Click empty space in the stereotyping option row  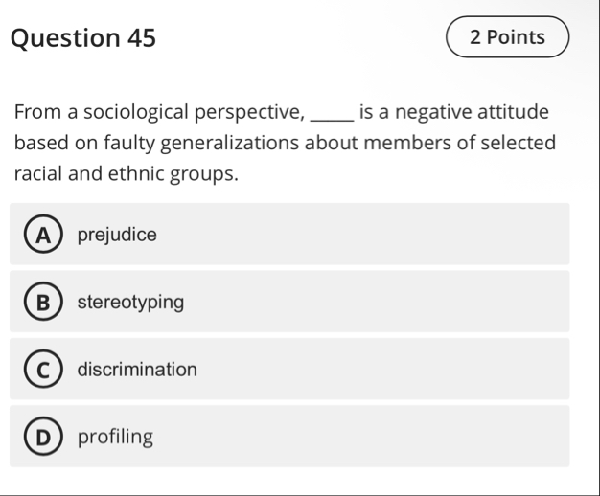tap(383, 303)
